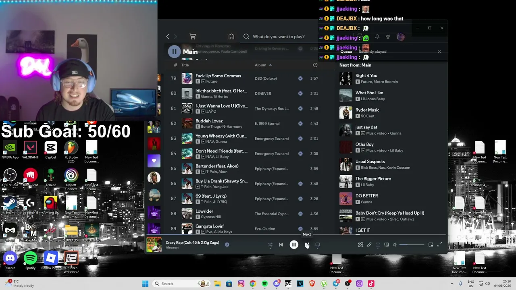Image resolution: width=516 pixels, height=290 pixels.
Task: Open Bone Thugs-N-Harmony artist link
Action: [x=222, y=126]
